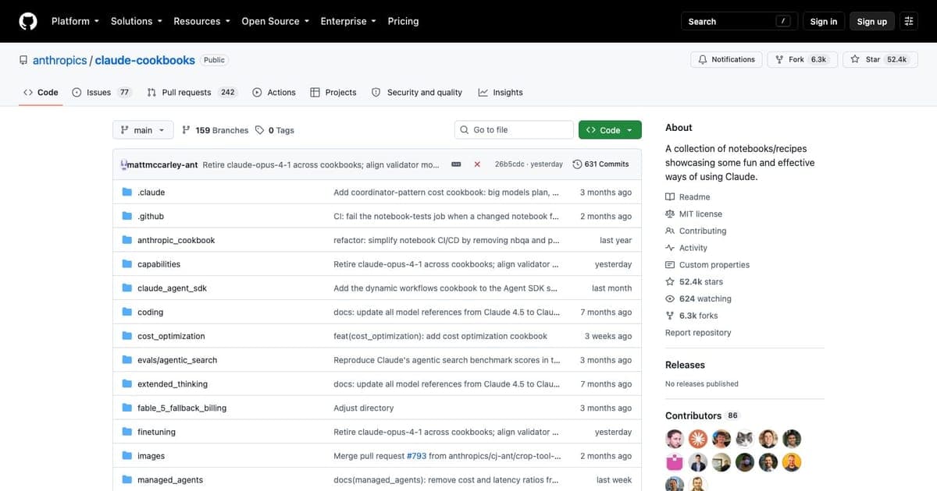The width and height of the screenshot is (937, 491).
Task: Click the Sign in button
Action: pos(824,22)
